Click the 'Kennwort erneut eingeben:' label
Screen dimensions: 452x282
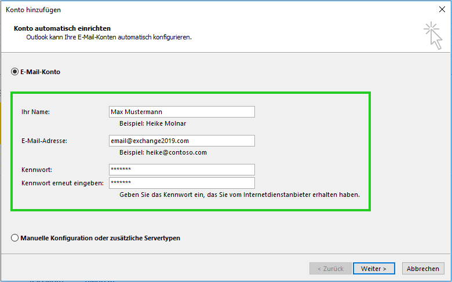point(62,183)
